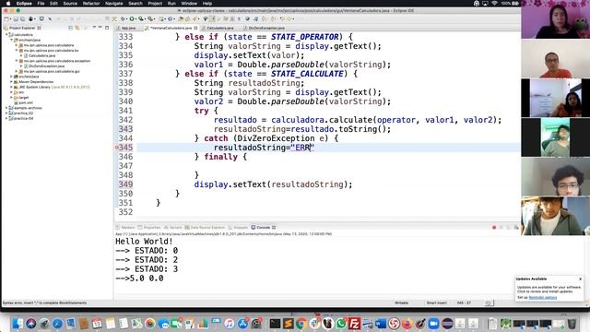Minimize the Project Explorer view

[x=100, y=28]
